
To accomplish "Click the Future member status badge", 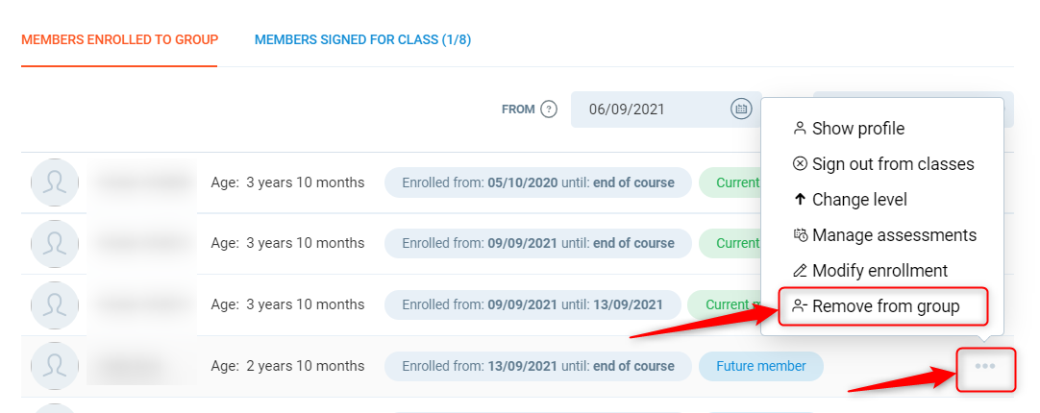I will pos(761,366).
